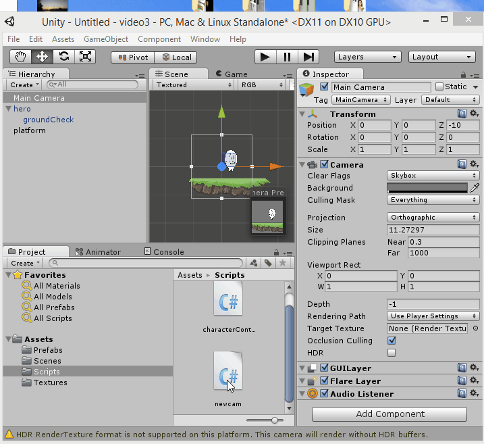Viewport: 484px width, 444px height.
Task: Select the Rotate tool
Action: coord(63,57)
